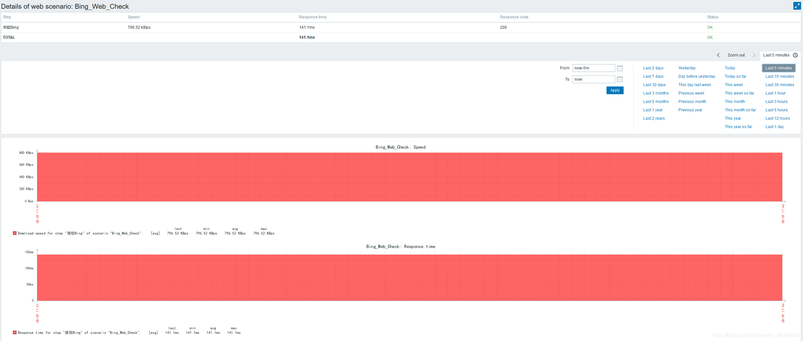Select Today range
This screenshot has width=803, height=341.
(x=730, y=68)
